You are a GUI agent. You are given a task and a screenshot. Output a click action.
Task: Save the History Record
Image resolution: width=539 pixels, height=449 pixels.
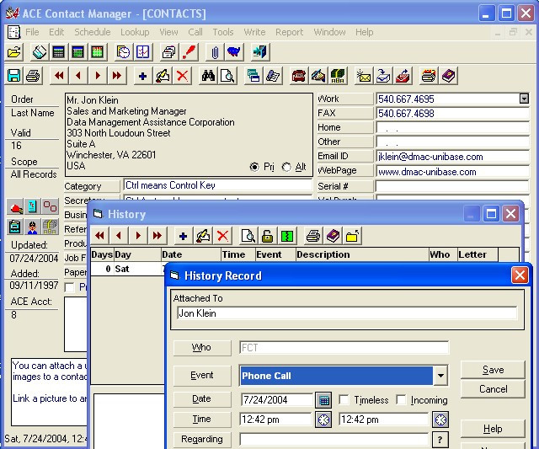coord(493,370)
